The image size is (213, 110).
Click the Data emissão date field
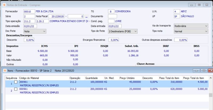point(30,26)
